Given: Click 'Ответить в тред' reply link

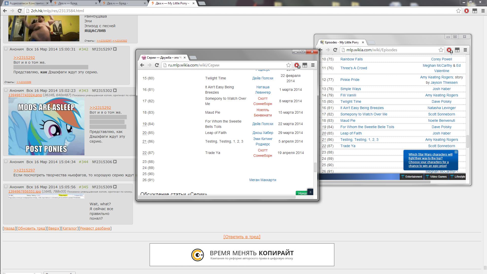Looking at the screenshot, I should 242,237.
